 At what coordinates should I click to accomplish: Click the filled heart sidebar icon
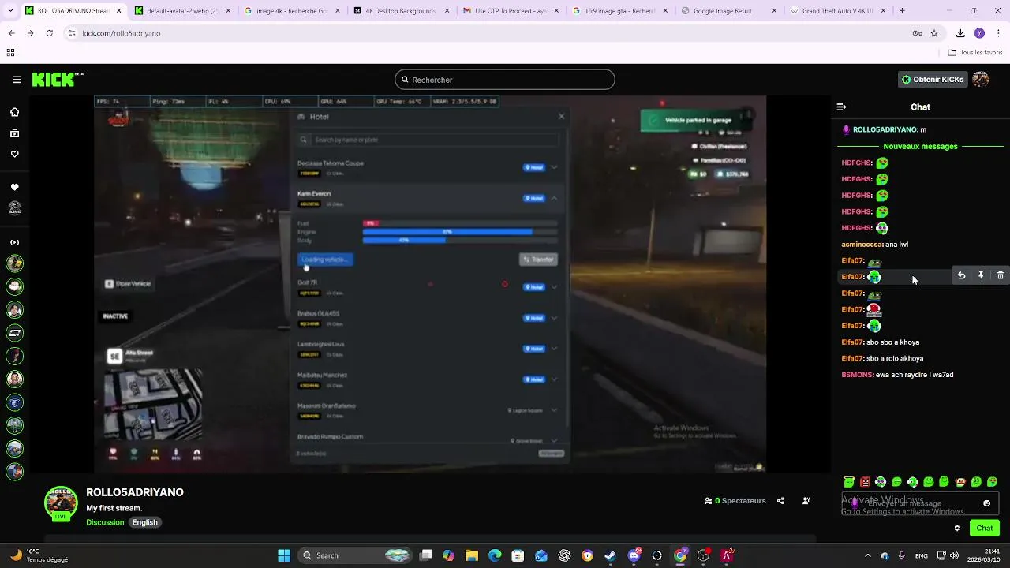coord(14,187)
